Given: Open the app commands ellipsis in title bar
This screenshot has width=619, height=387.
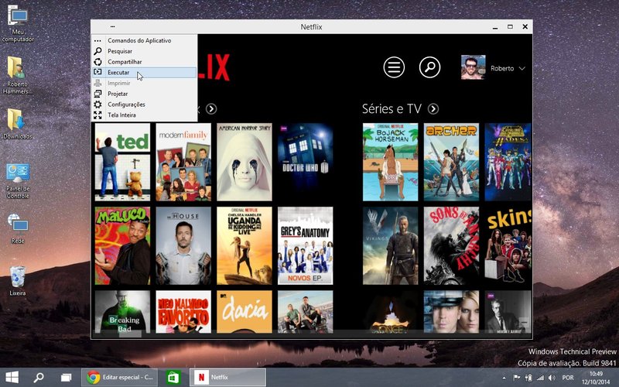Looking at the screenshot, I should click(x=112, y=27).
